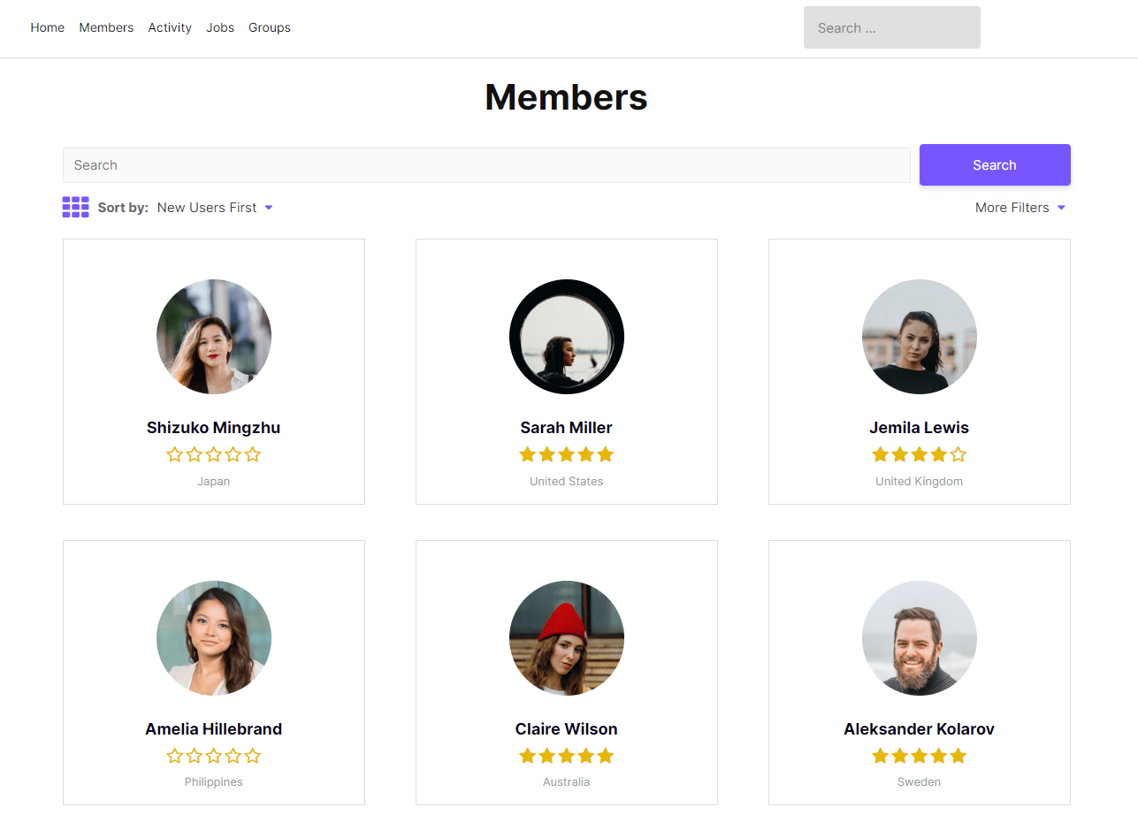
Task: Navigate to the Groups page
Action: click(270, 27)
